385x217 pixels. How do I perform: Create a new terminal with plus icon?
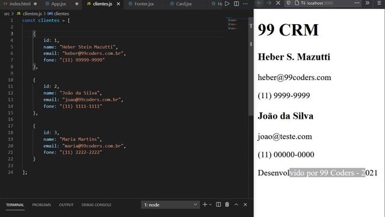coord(205,204)
